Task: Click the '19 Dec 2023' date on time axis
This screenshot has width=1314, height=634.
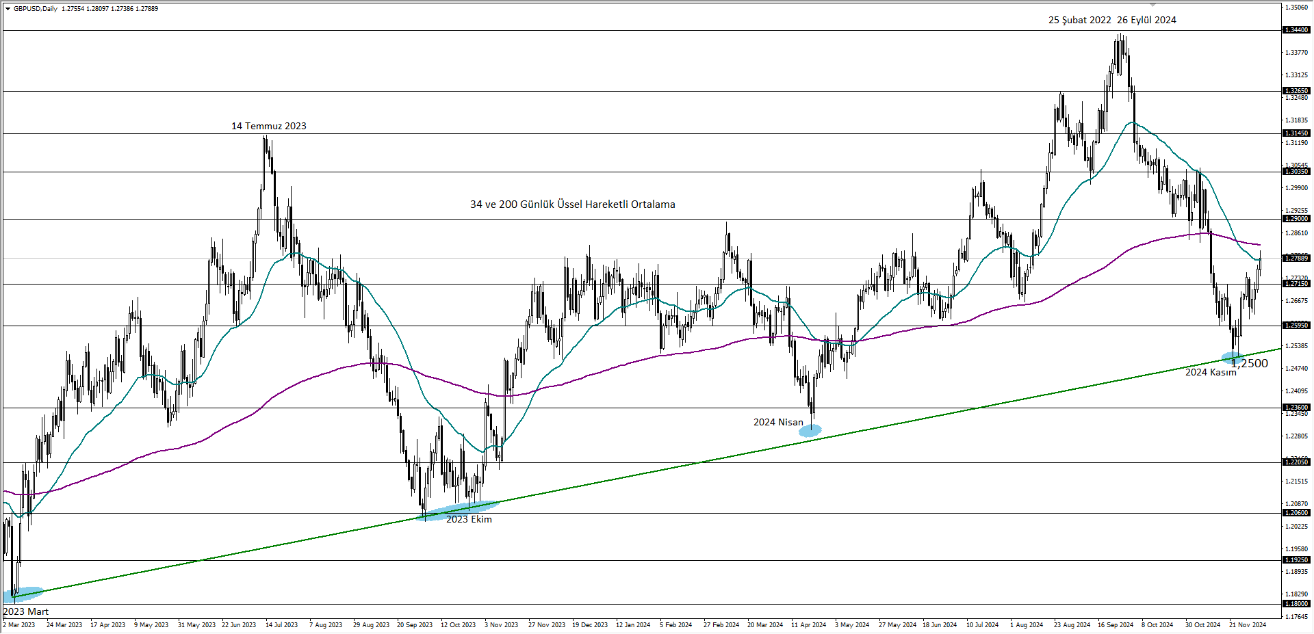Action: pyautogui.click(x=590, y=625)
